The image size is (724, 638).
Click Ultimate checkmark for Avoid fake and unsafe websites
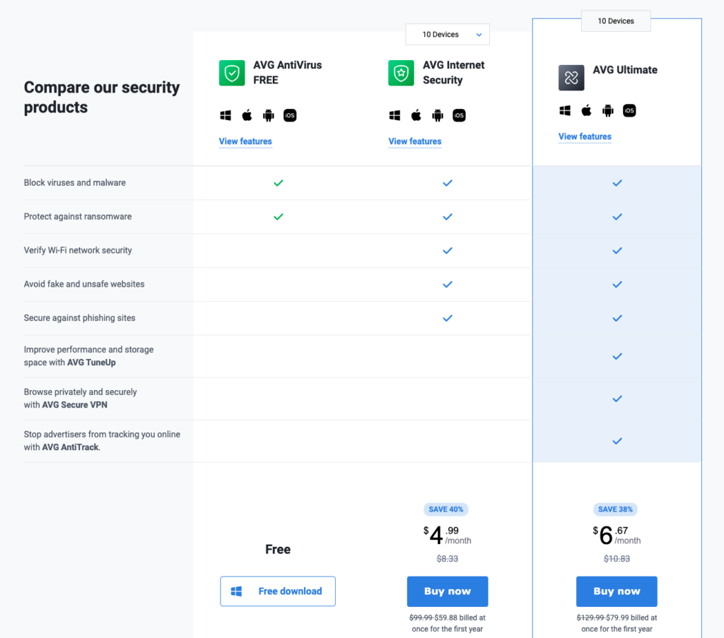point(617,285)
